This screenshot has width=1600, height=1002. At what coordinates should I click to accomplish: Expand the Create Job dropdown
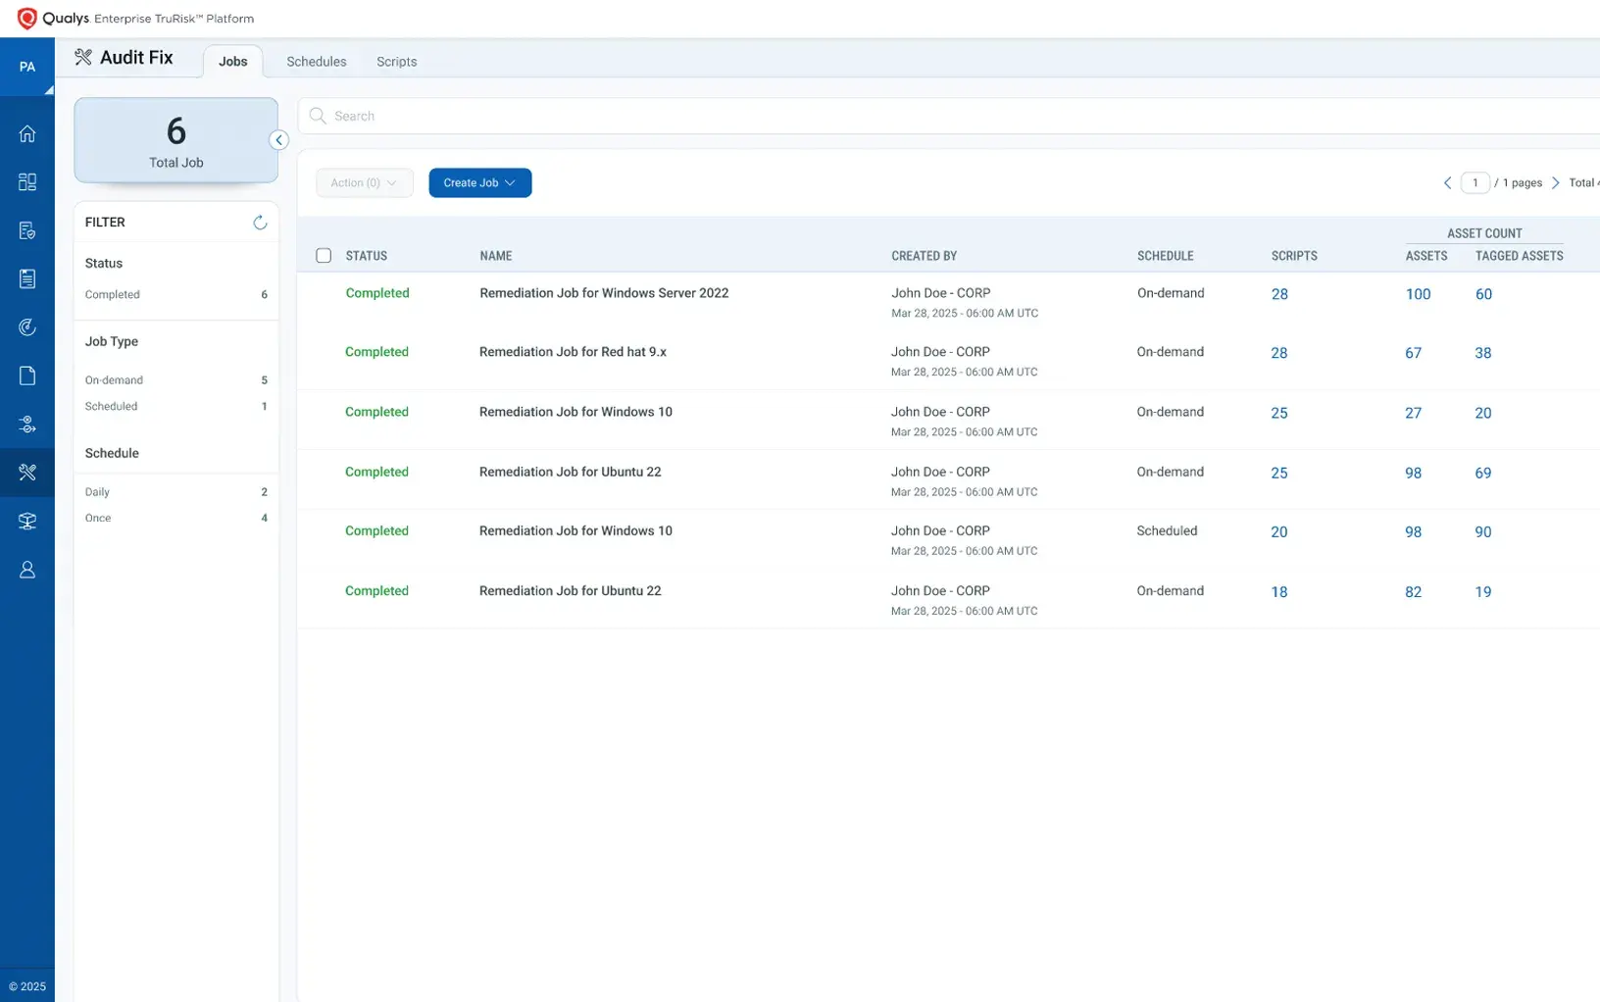(479, 183)
